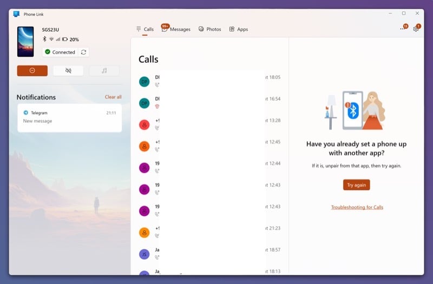The height and width of the screenshot is (284, 433).
Task: Click the Photos tab icon
Action: (x=201, y=29)
